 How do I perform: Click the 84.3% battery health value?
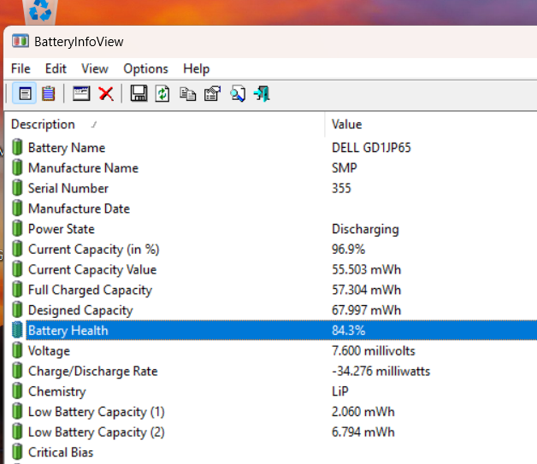(x=348, y=331)
